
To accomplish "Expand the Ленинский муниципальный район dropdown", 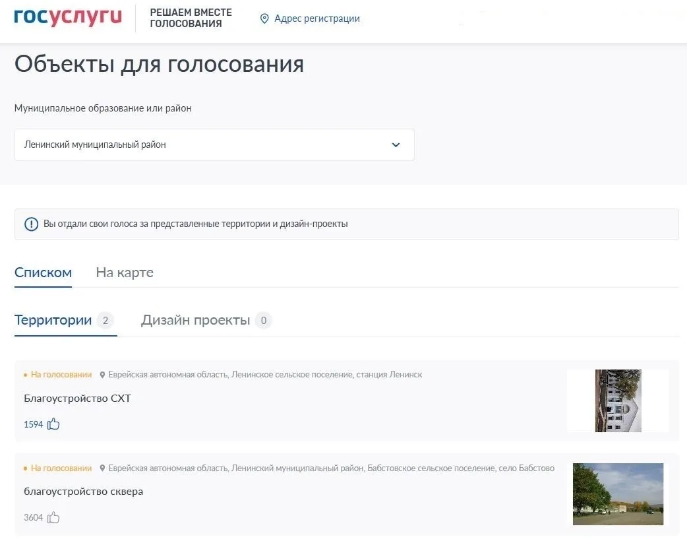I will (214, 145).
